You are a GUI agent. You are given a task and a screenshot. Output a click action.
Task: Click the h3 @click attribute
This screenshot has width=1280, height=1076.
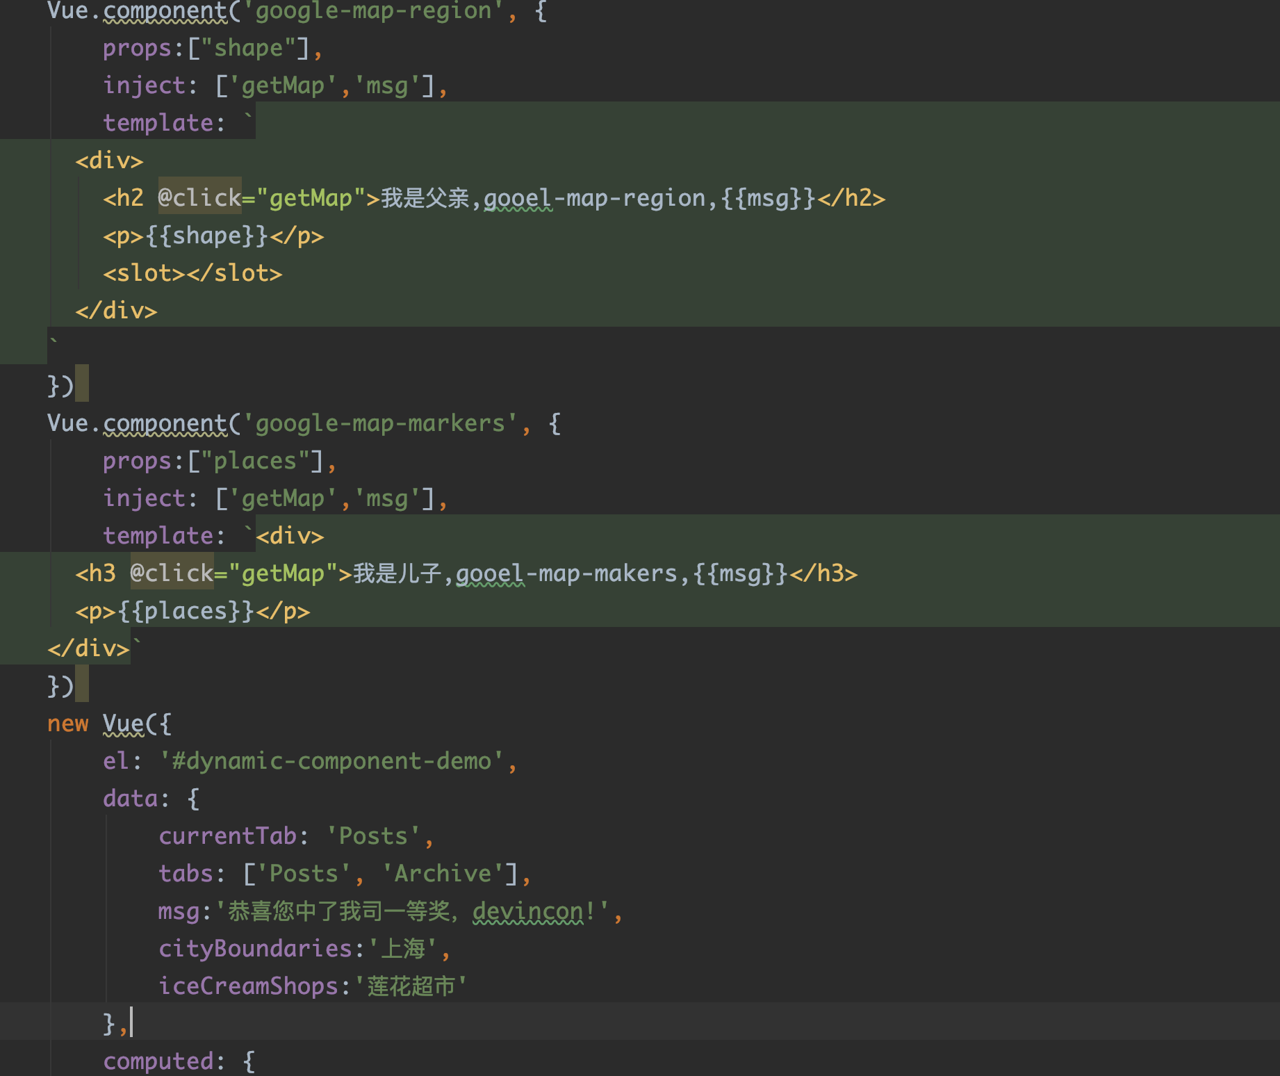click(x=172, y=574)
